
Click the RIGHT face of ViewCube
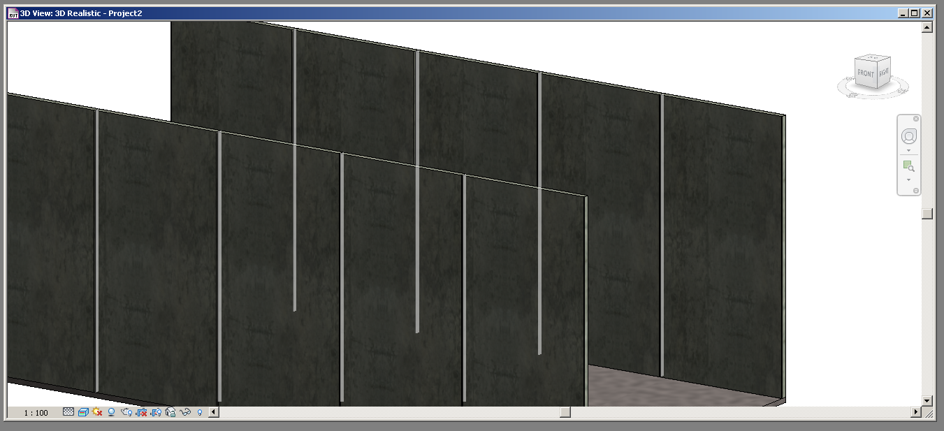[x=883, y=71]
